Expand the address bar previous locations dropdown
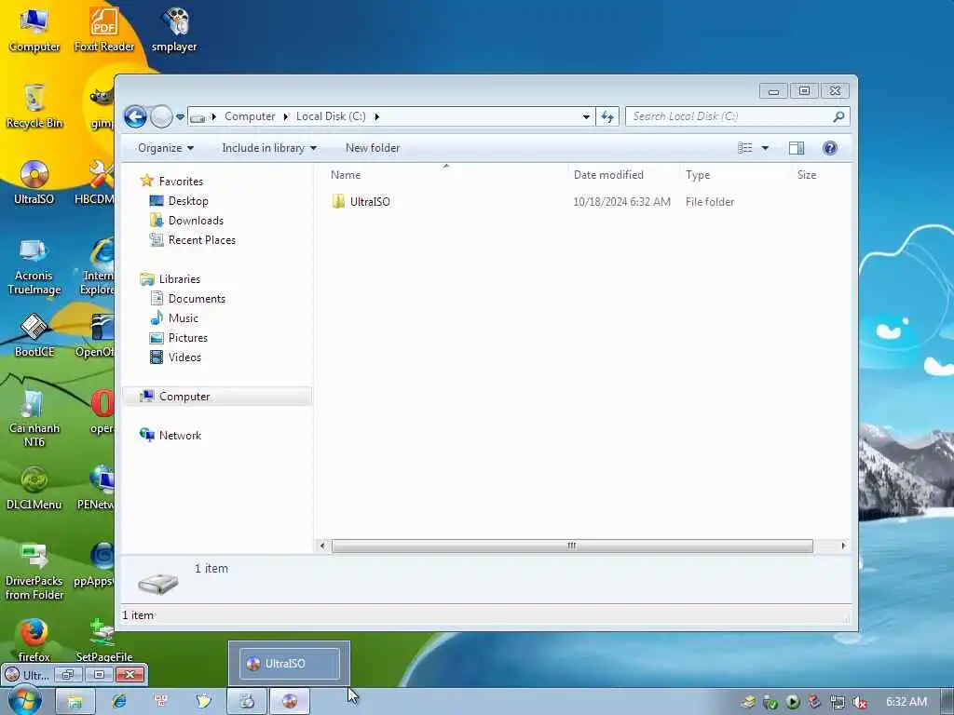The width and height of the screenshot is (954, 715). click(586, 116)
